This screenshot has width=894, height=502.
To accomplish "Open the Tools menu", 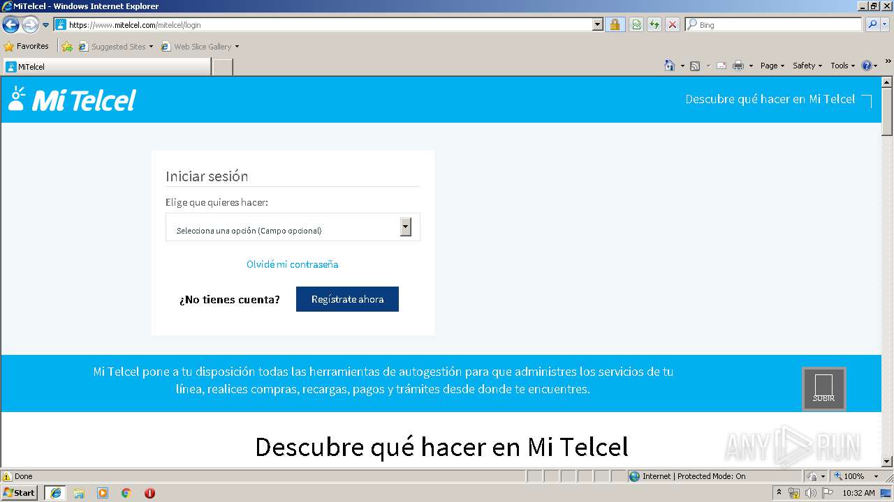I will tap(843, 66).
